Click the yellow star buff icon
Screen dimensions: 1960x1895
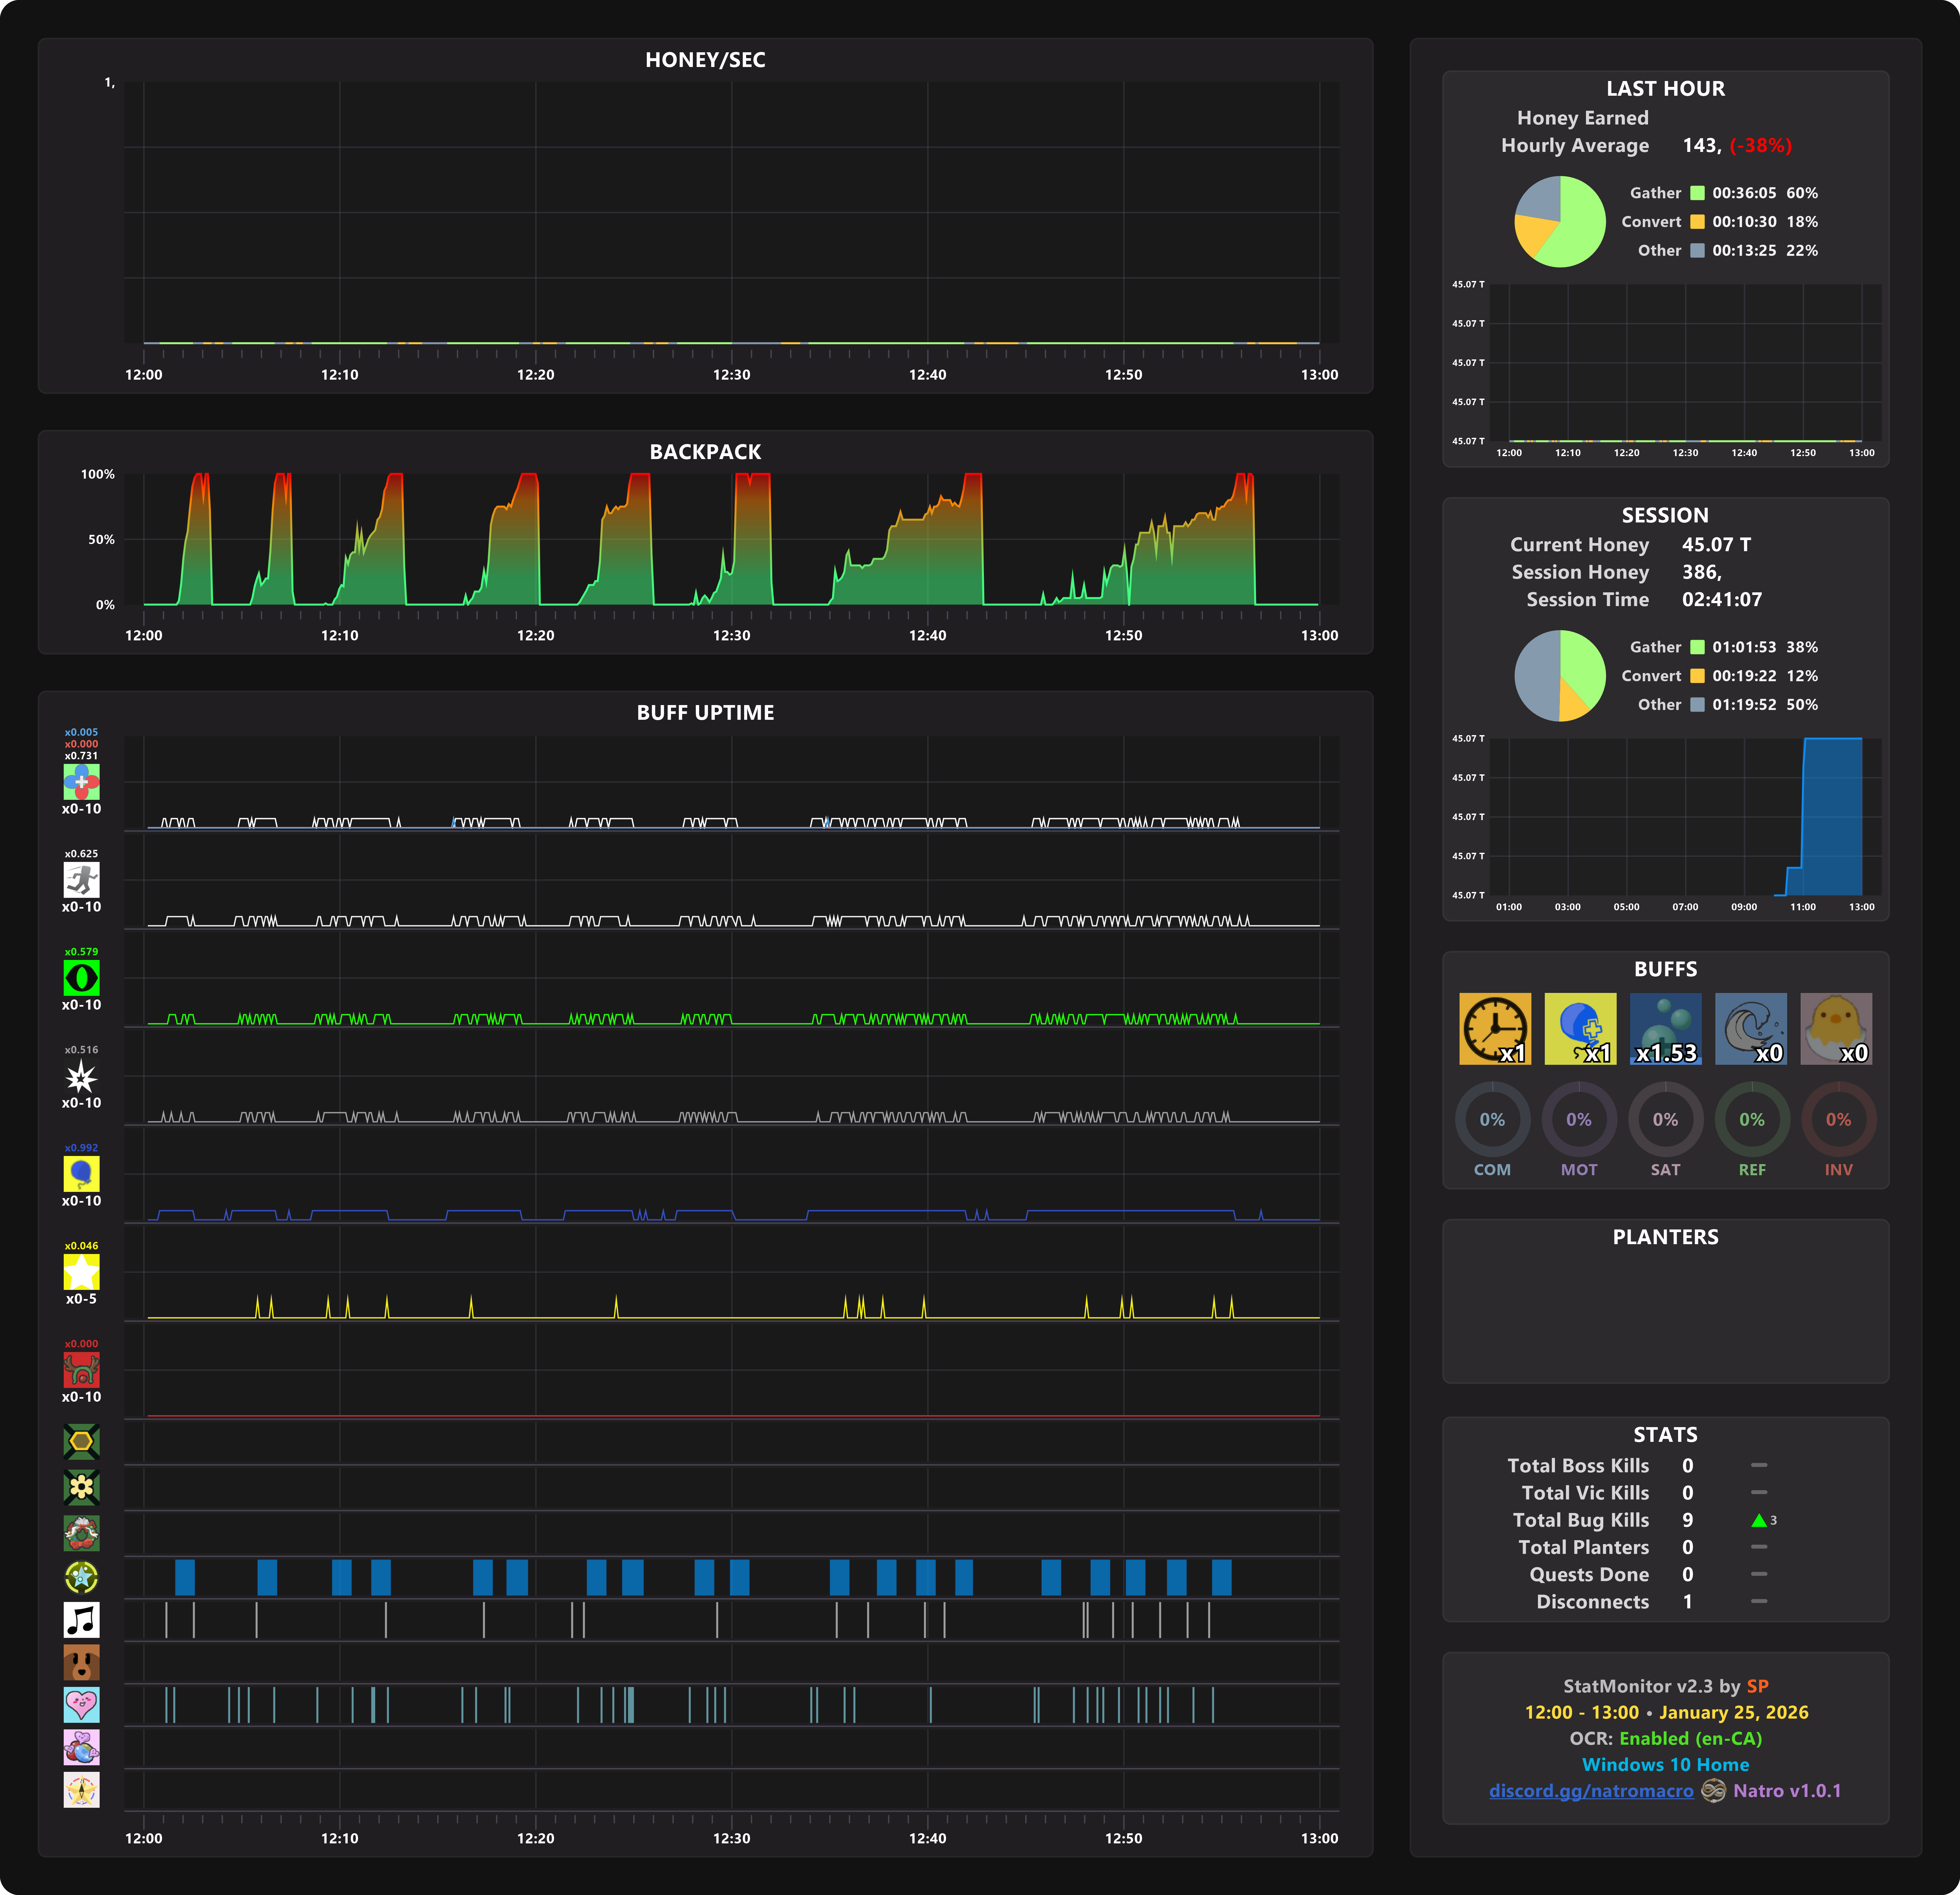coord(81,1271)
